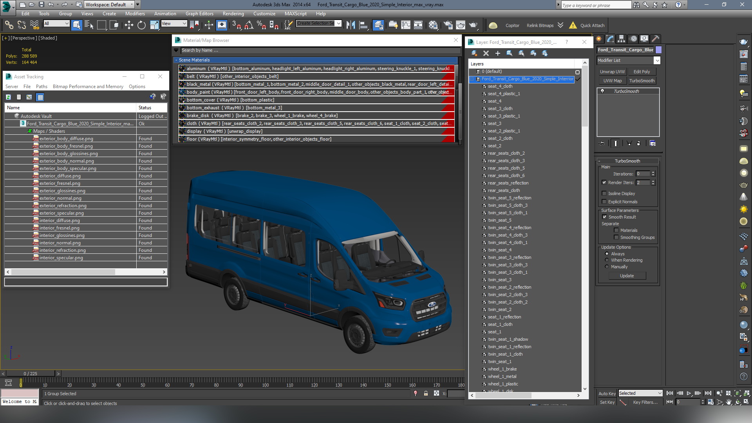
Task: Select the Always update radio button
Action: click(607, 254)
